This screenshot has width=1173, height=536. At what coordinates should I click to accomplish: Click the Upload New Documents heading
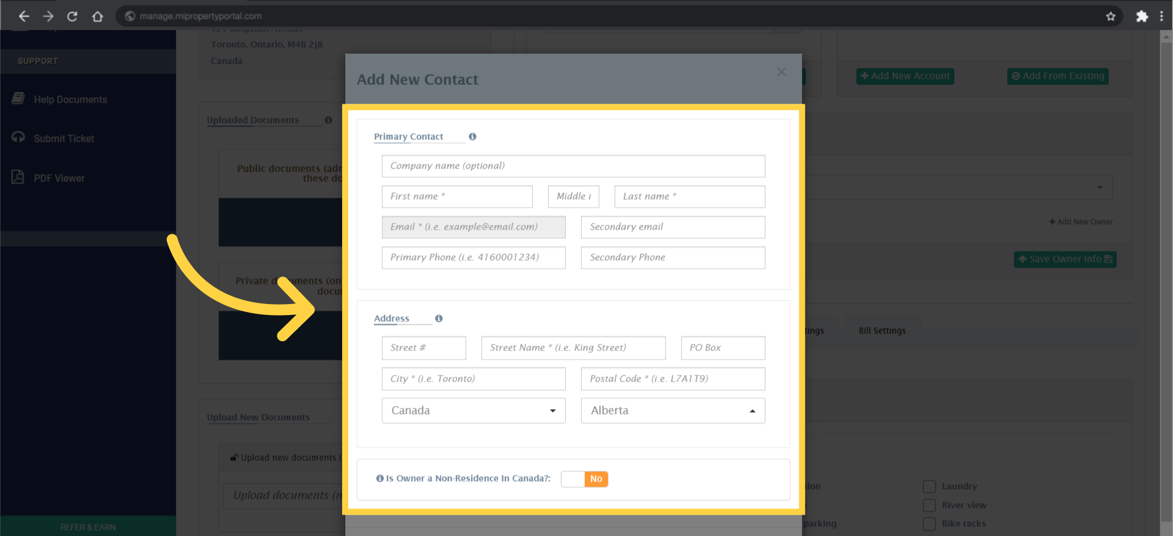[x=258, y=418]
